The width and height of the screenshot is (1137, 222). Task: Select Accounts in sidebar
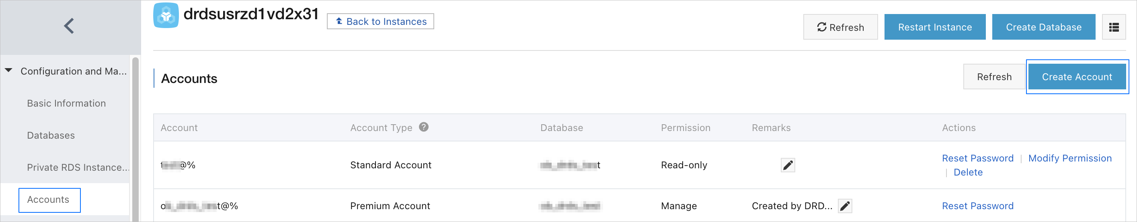49,200
